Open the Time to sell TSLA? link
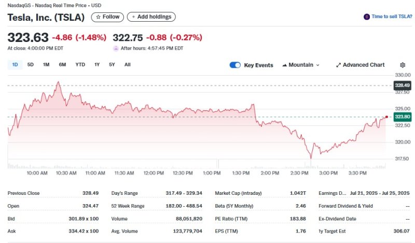 pos(392,17)
